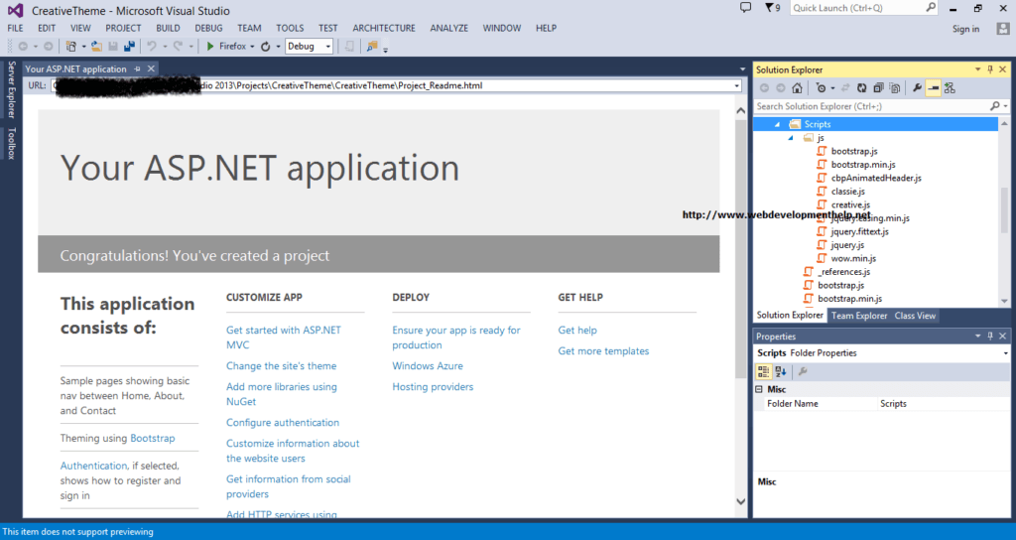This screenshot has width=1016, height=540.
Task: Click the Quick Launch magnifier icon
Action: (x=931, y=8)
